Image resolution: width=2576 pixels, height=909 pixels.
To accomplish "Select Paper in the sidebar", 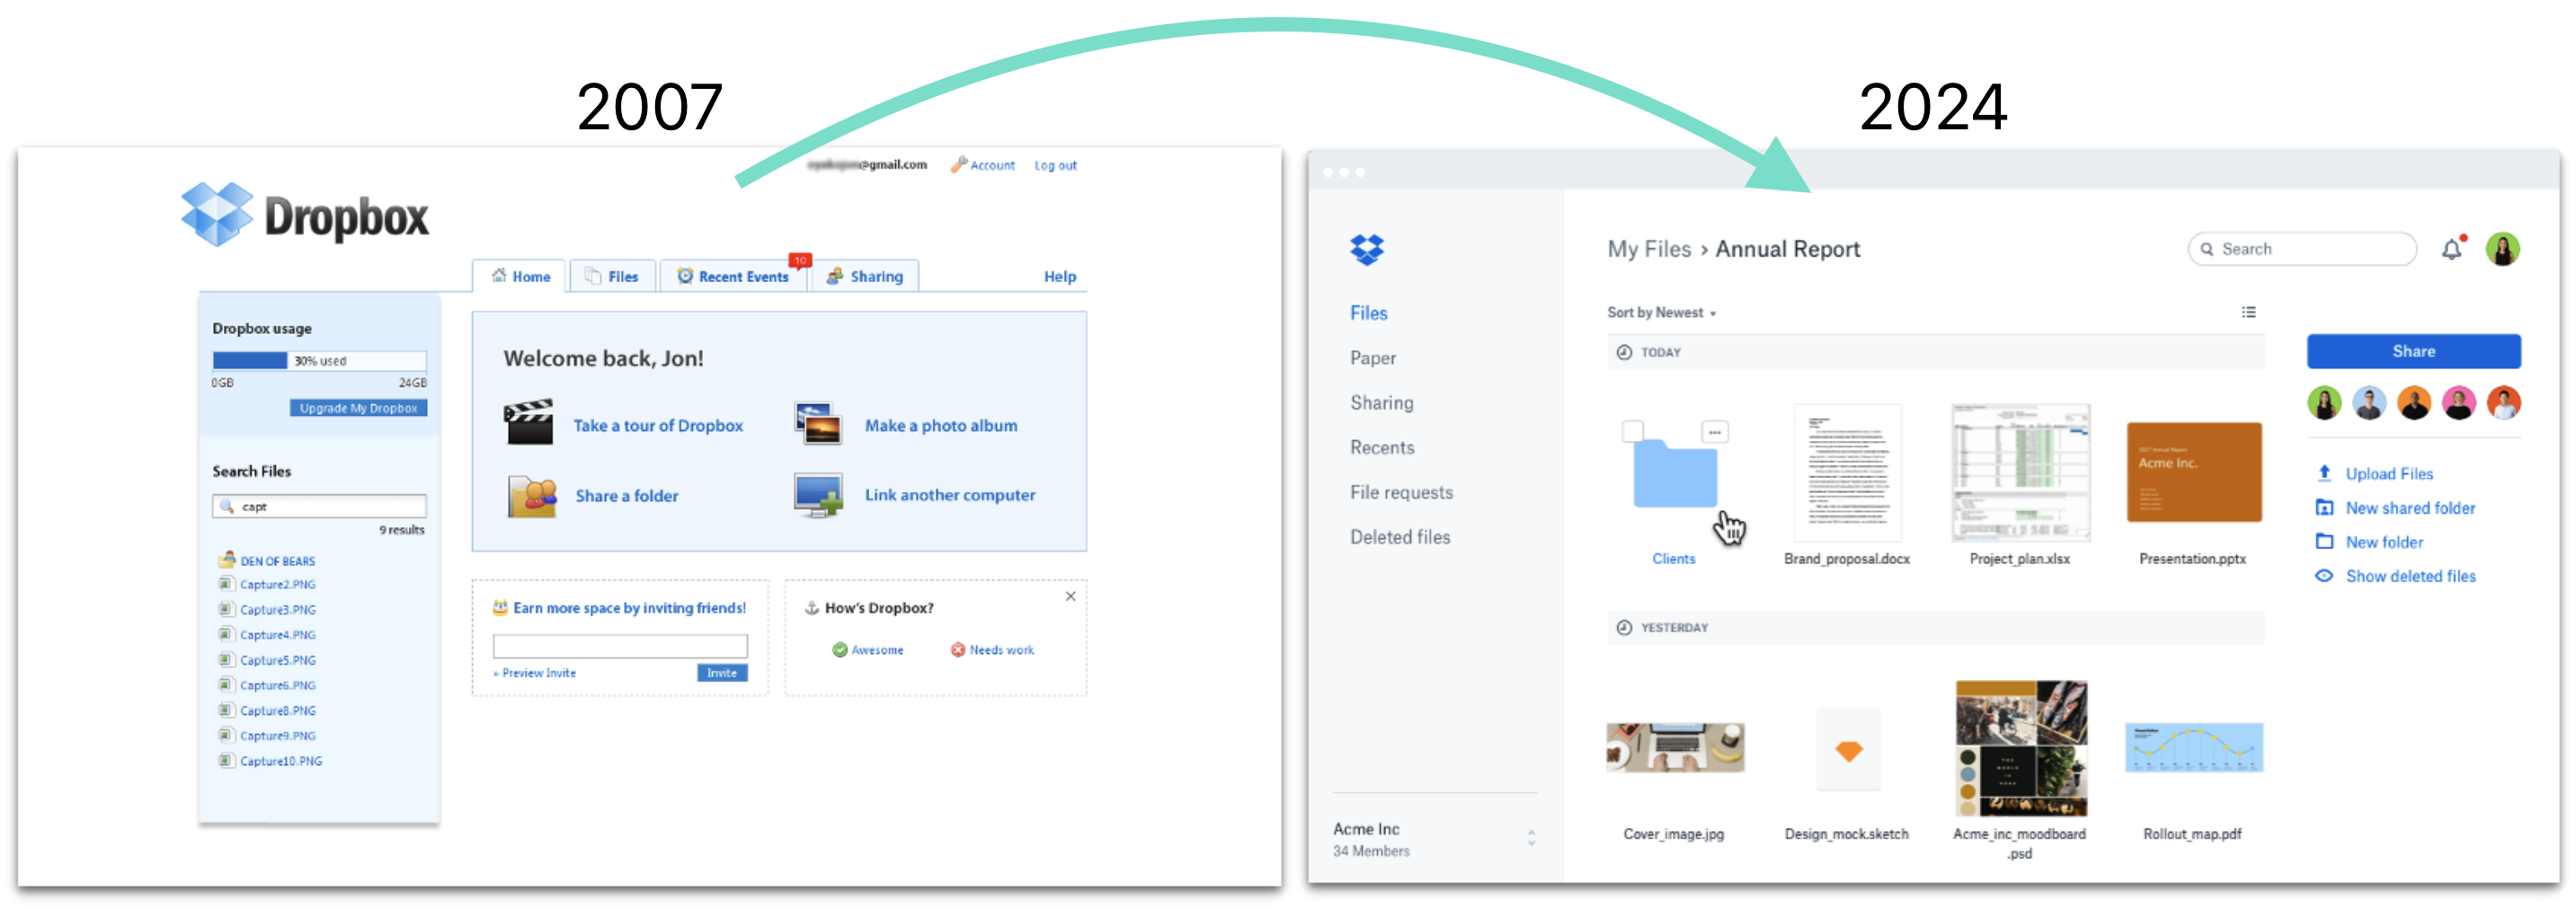I will click(1372, 357).
